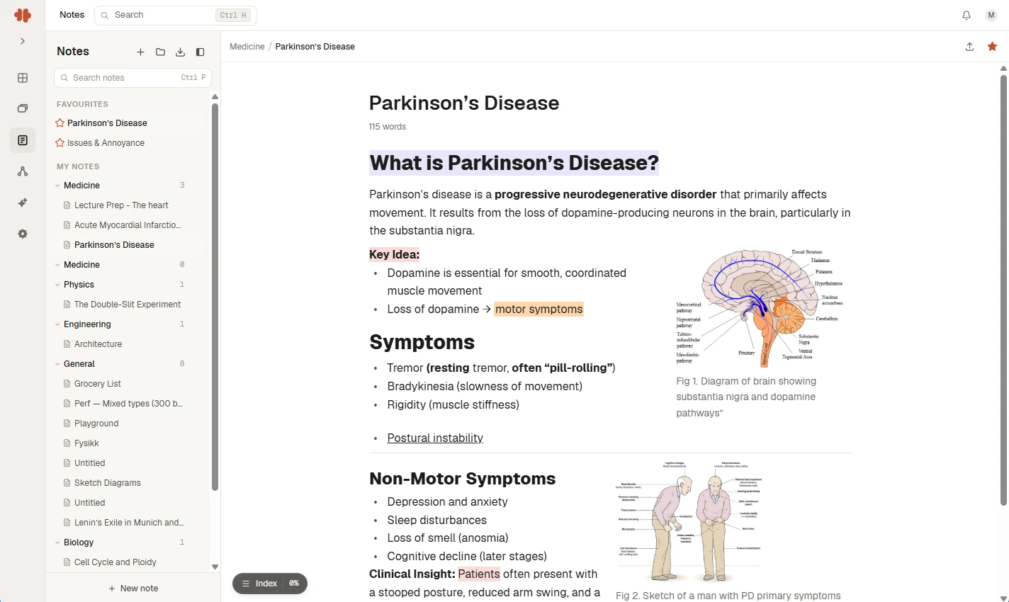
Task: Collapse the first Medicine folder with 3 notes
Action: [57, 186]
